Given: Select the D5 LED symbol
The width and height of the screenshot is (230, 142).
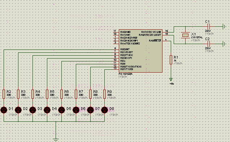Looking at the screenshot, I should [61, 110].
